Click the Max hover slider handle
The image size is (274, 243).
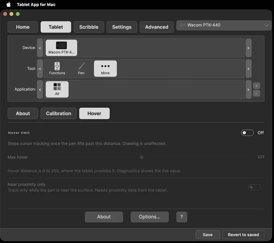click(142, 157)
